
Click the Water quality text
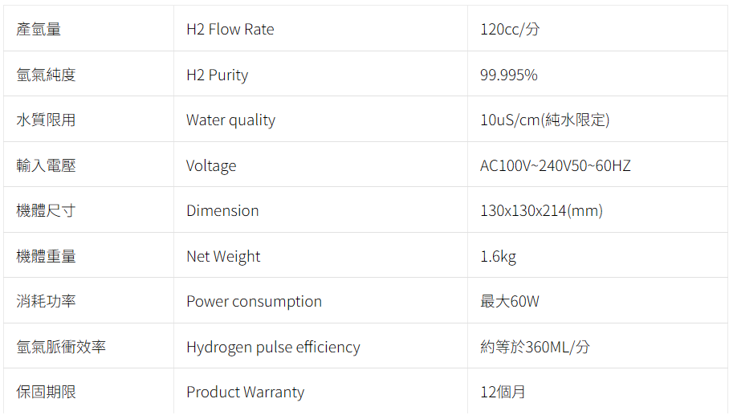pos(230,120)
